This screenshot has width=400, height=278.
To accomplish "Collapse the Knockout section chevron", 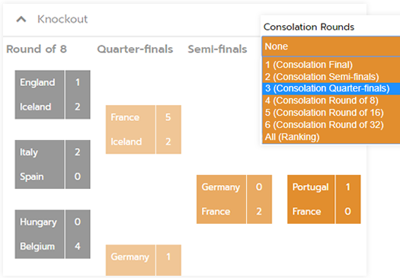I will coord(21,19).
